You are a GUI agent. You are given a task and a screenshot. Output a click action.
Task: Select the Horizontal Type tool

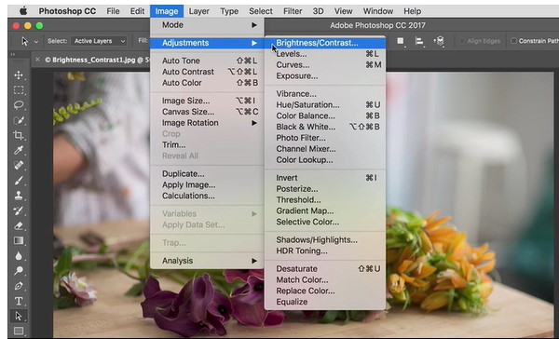click(x=19, y=301)
